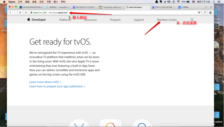Click the browser forward arrow

[x=15, y=13]
